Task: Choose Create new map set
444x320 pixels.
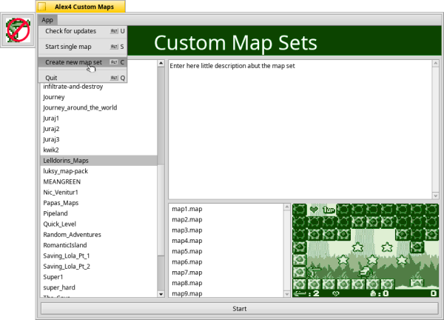Action: click(73, 62)
